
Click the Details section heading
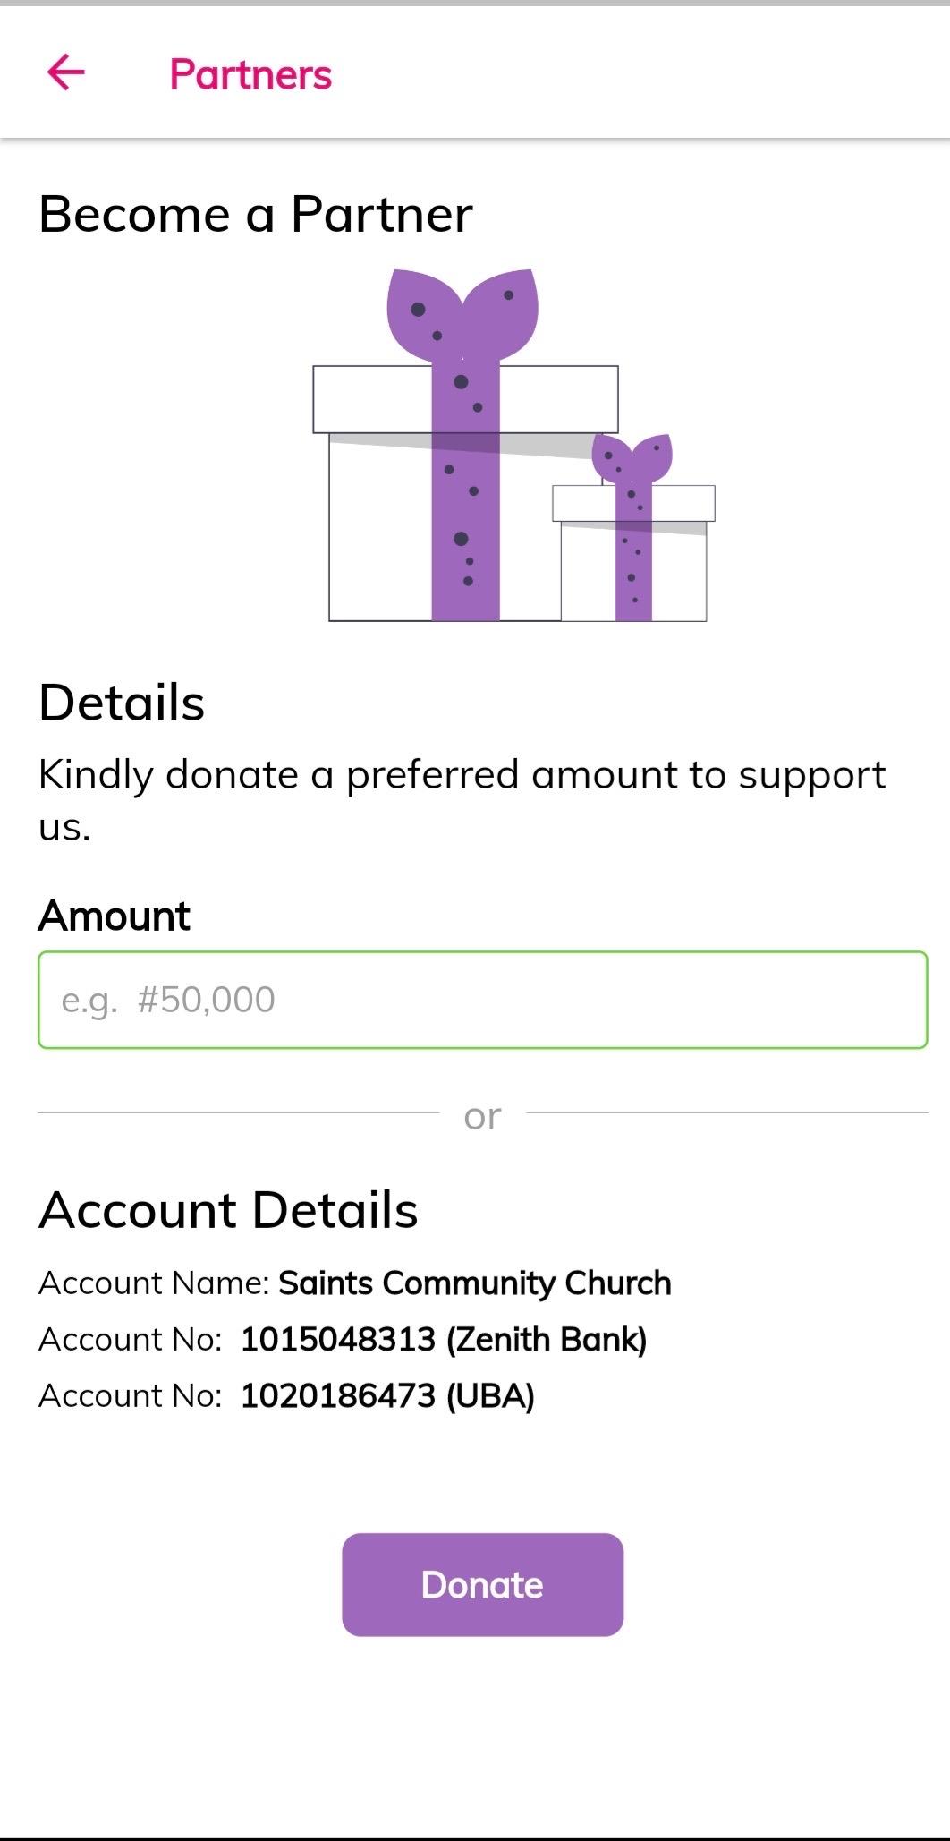point(122,703)
